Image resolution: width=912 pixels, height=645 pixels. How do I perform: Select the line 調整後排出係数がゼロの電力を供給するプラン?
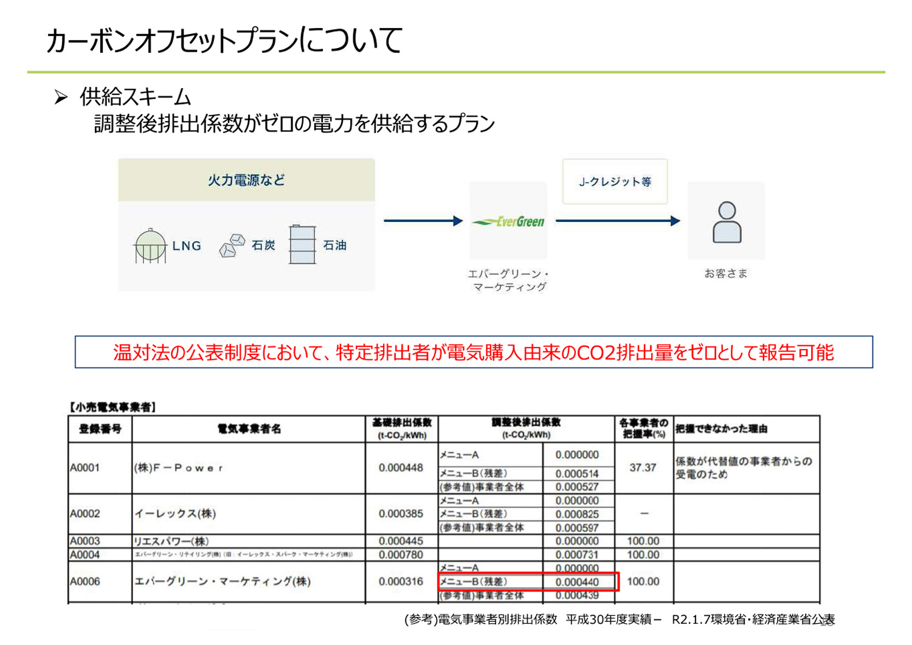pos(294,124)
